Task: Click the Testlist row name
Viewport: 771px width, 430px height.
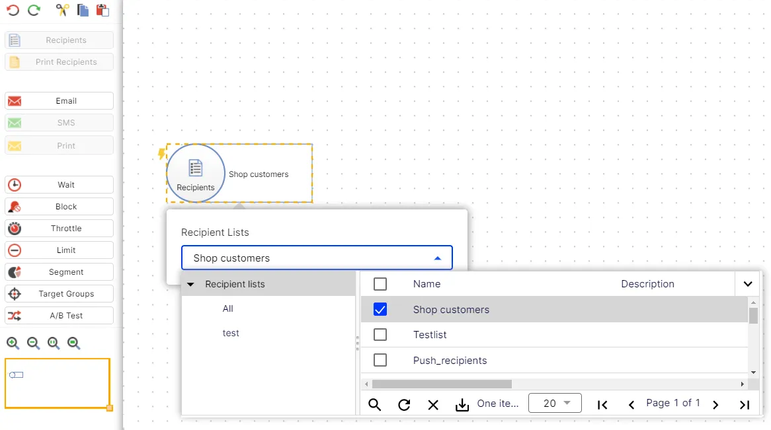Action: coord(430,335)
